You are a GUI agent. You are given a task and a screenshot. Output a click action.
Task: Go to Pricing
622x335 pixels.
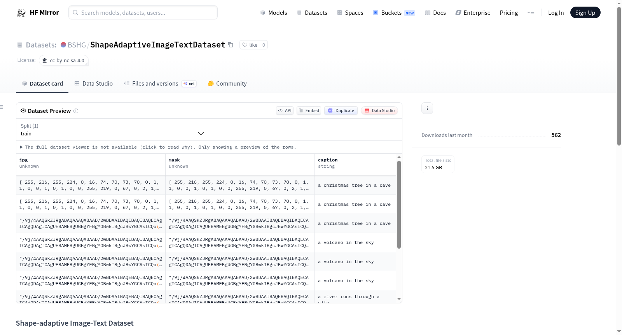click(x=509, y=13)
